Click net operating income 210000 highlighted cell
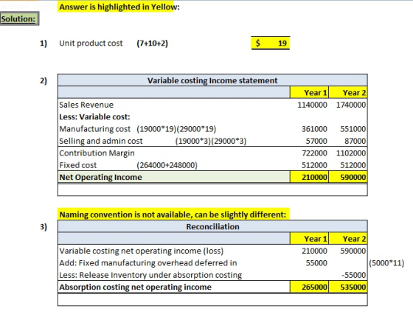Screen dimensions: 413x317 tap(310, 177)
